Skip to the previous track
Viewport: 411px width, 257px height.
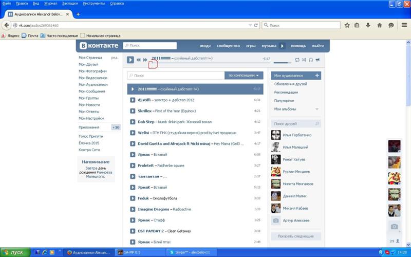click(139, 60)
